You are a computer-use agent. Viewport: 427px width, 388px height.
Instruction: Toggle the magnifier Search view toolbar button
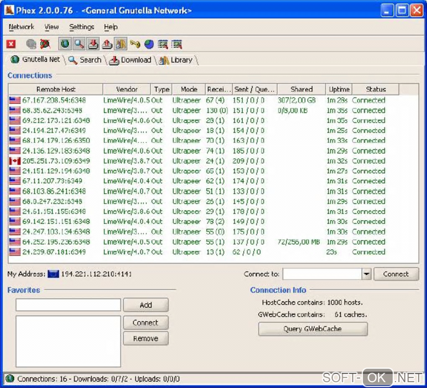coord(79,44)
